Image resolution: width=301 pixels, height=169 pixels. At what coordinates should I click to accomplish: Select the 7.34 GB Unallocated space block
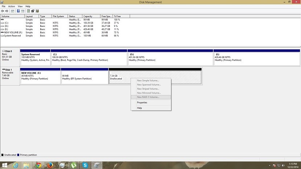[155, 76]
